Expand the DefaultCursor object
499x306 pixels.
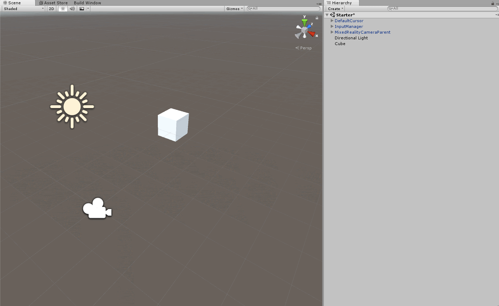pyautogui.click(x=332, y=21)
